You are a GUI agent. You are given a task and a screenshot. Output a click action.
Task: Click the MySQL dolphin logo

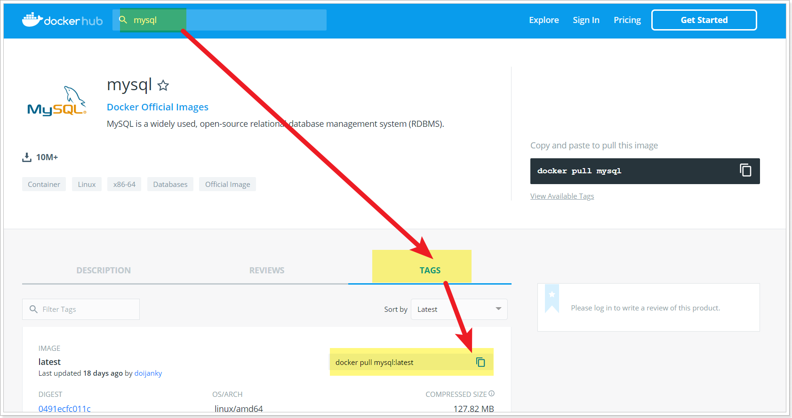(57, 101)
